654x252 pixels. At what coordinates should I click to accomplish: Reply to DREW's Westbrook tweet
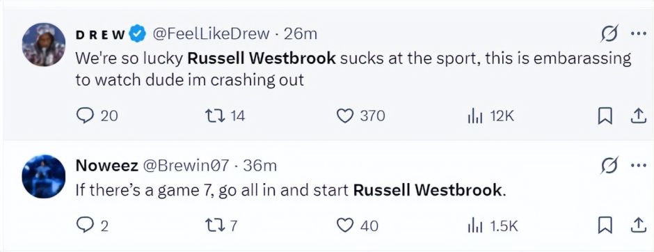pos(85,116)
